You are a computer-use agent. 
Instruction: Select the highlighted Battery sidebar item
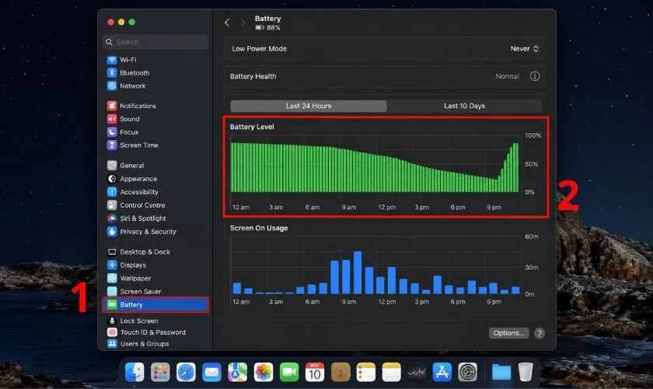(x=155, y=305)
